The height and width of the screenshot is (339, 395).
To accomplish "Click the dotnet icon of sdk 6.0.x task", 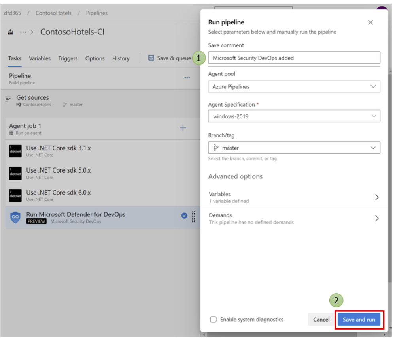I will (x=15, y=196).
